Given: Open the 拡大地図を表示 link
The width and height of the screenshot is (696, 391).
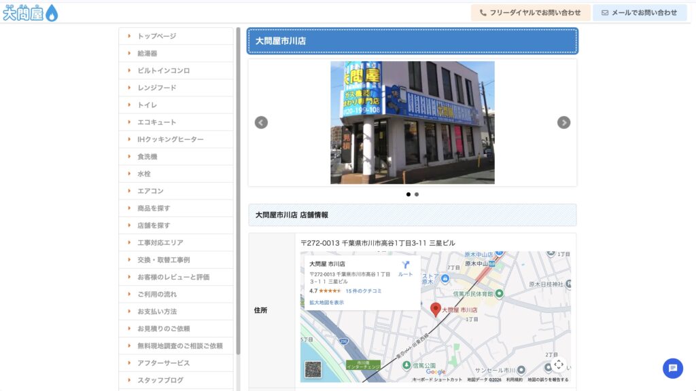Looking at the screenshot, I should 326,302.
